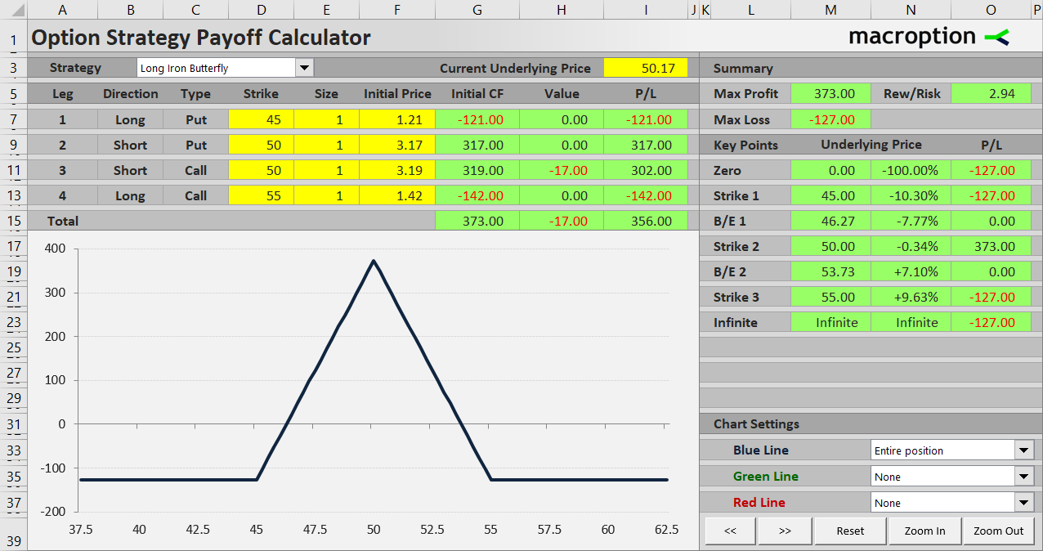Click the payoff chart peak at 50
Screen dimensions: 1043x551
374,261
